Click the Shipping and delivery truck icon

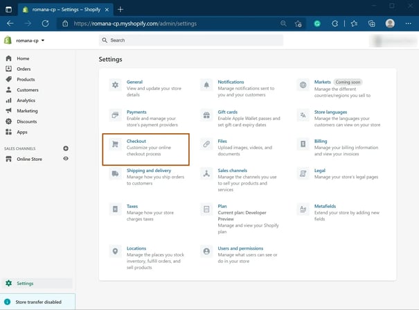[x=115, y=173]
